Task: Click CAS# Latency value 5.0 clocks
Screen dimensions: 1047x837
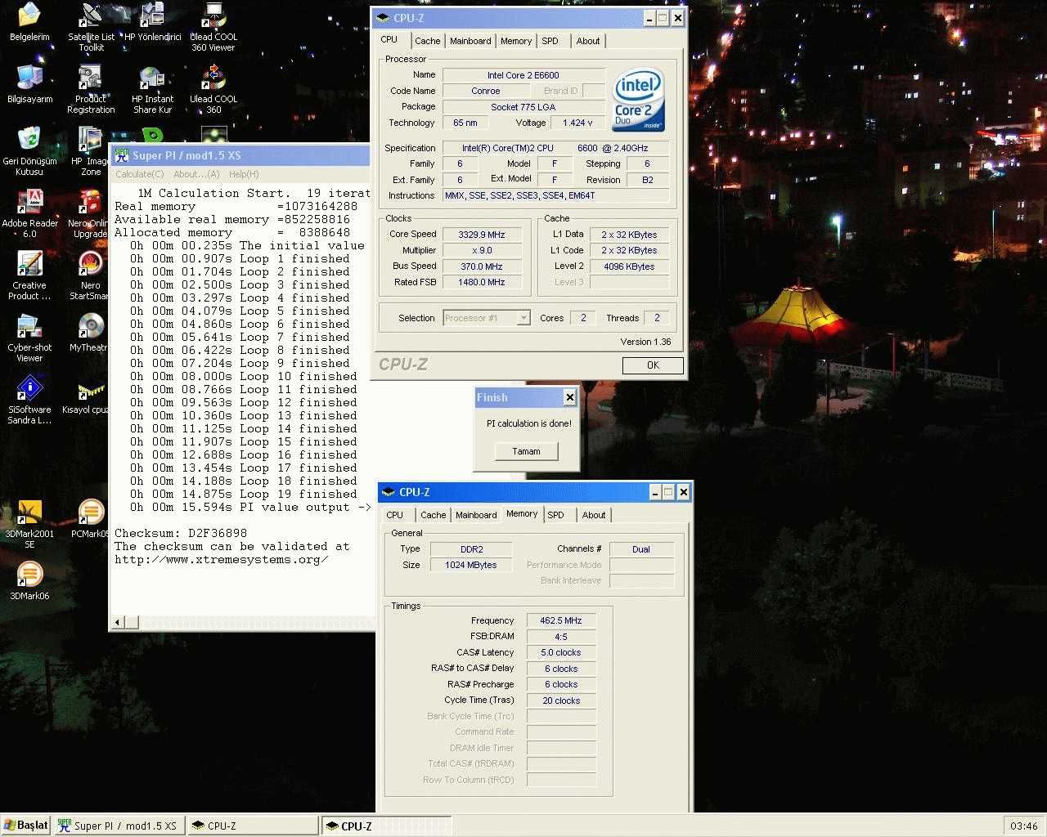Action: tap(561, 652)
